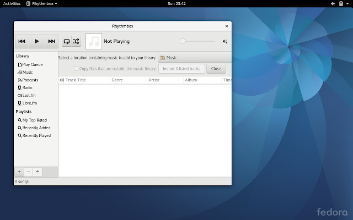Sort list by Time column

tap(227, 80)
